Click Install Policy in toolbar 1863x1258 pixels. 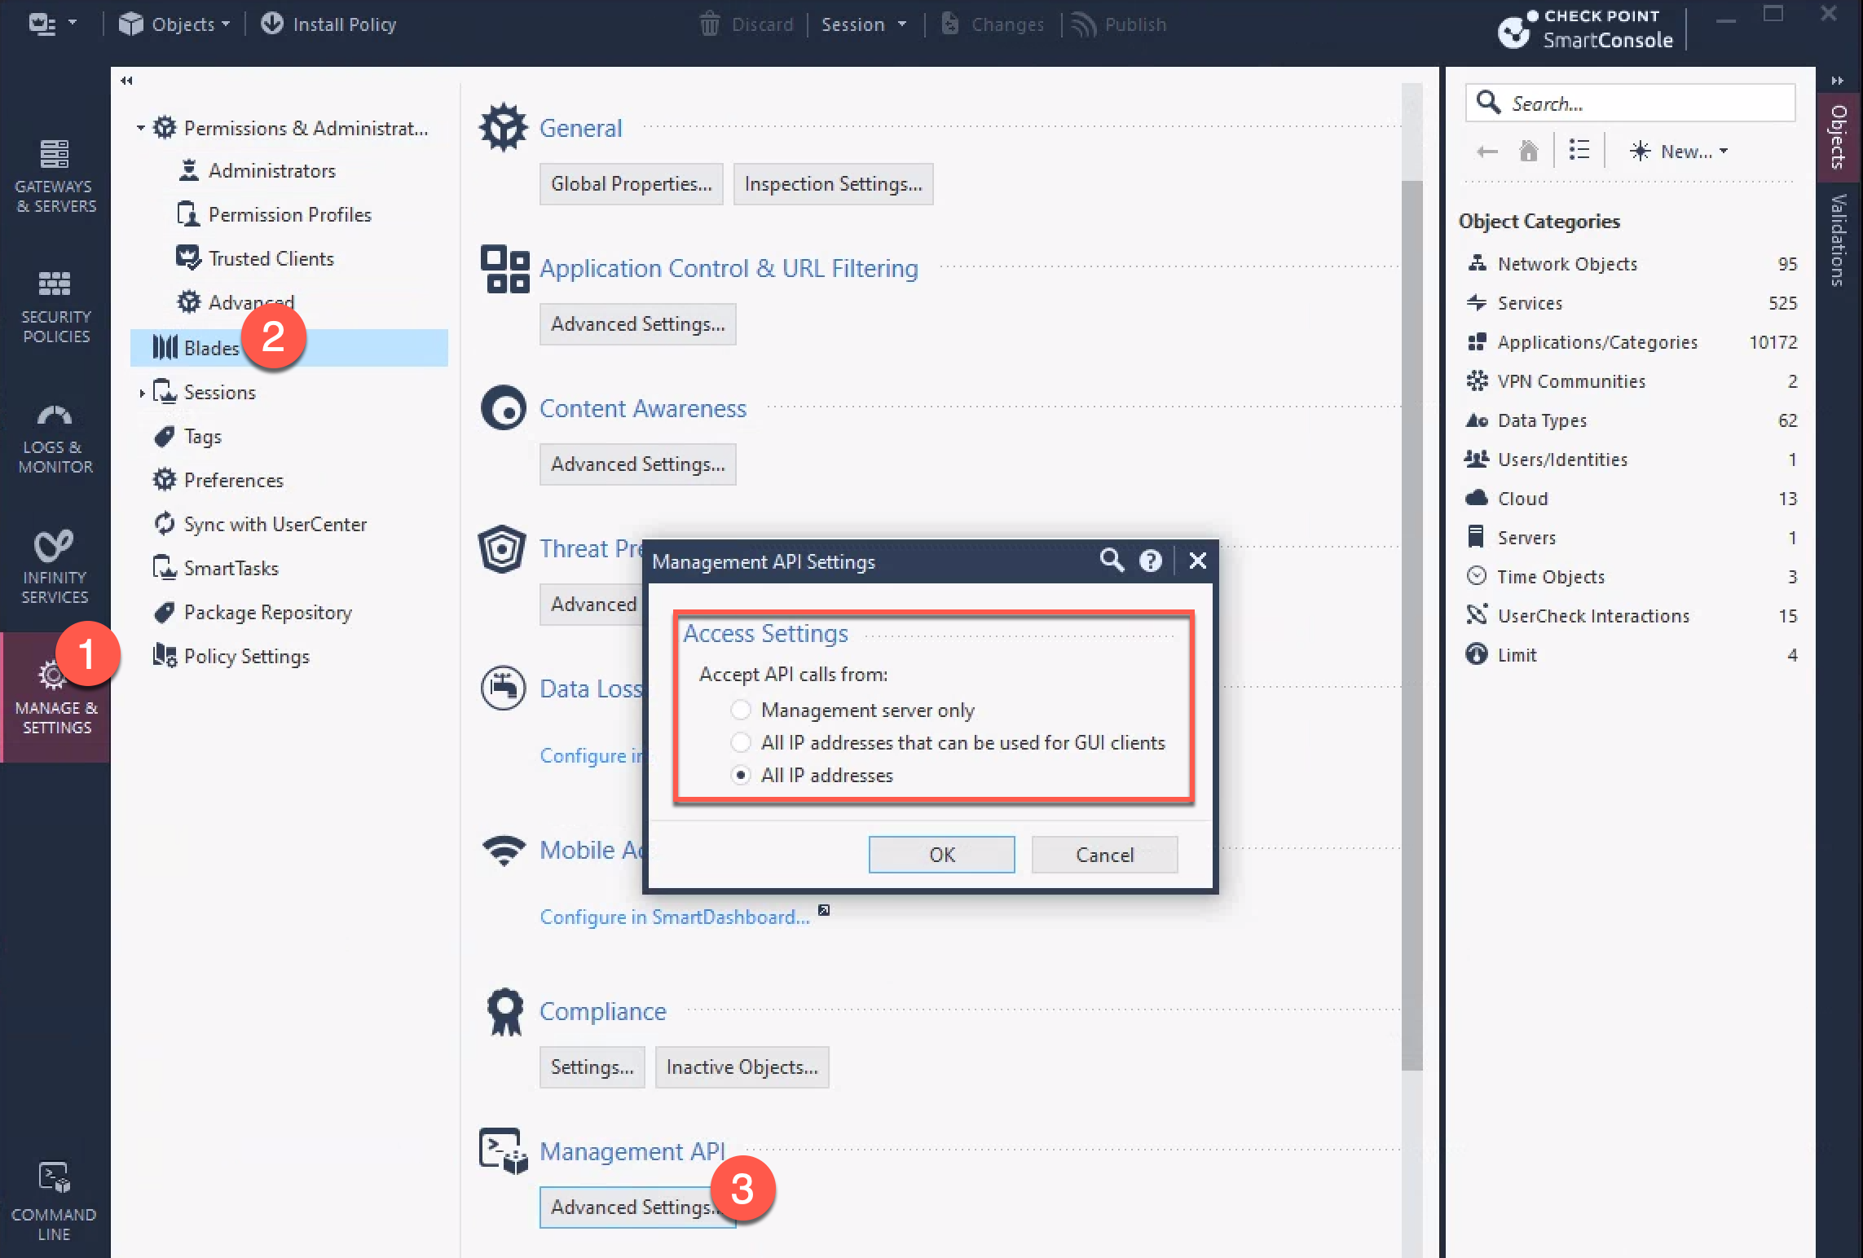point(328,24)
